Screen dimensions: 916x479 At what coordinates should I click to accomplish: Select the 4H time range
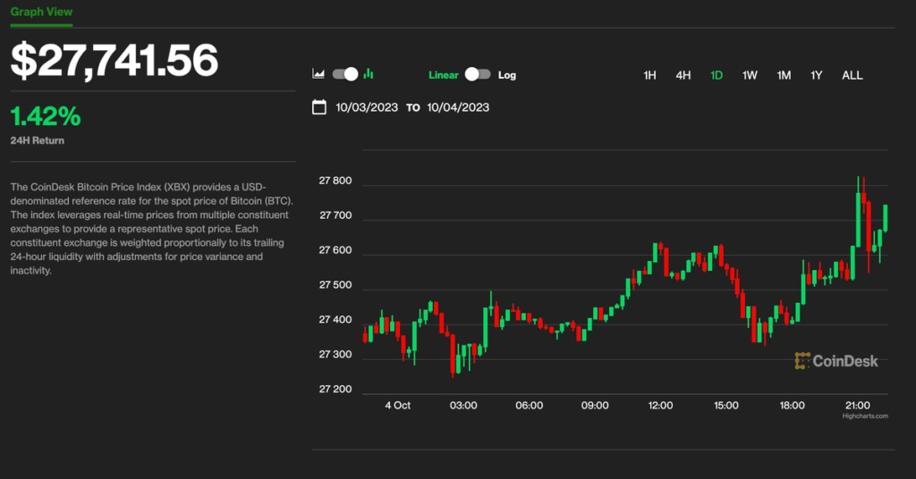point(683,75)
